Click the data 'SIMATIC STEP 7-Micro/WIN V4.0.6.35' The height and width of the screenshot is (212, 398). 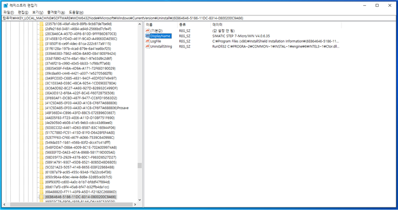point(241,36)
